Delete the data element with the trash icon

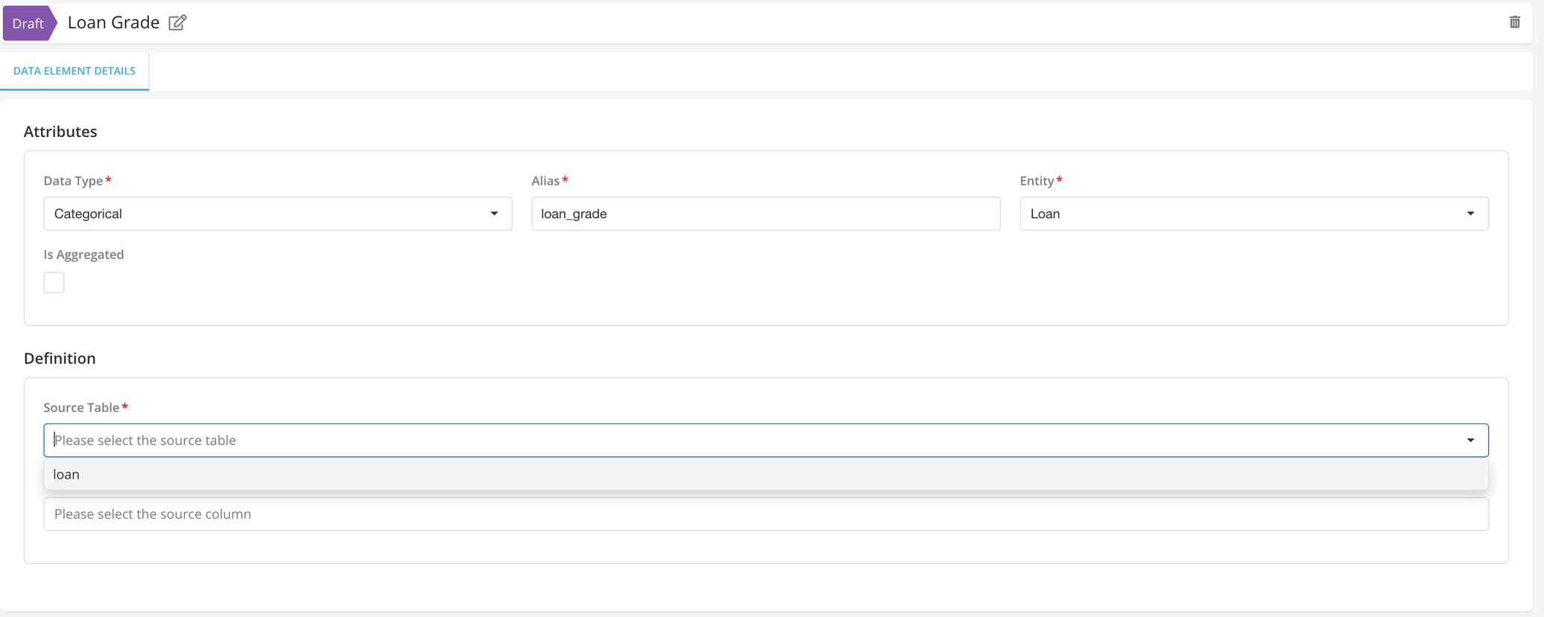(1514, 22)
